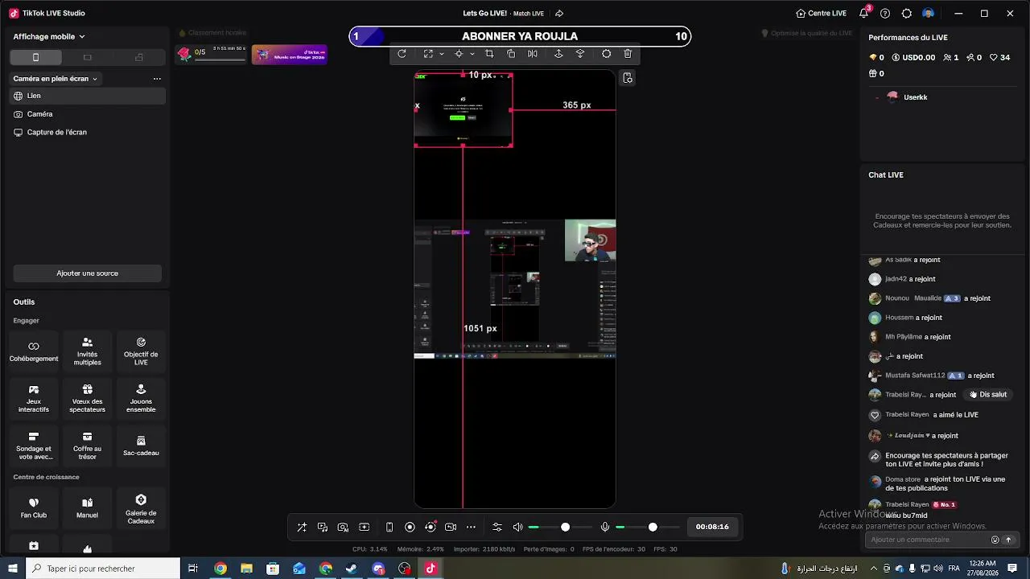Open the Manuel tool
This screenshot has width=1030, height=579.
(x=88, y=508)
